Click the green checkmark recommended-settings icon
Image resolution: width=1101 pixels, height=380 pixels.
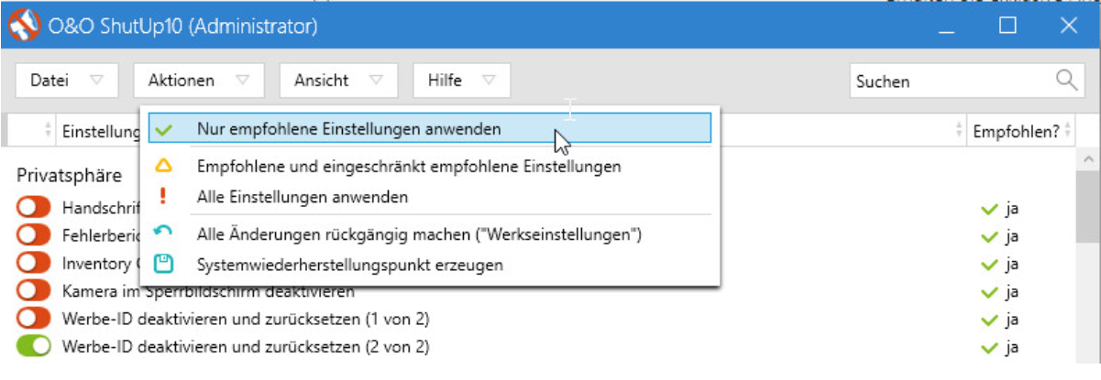click(x=163, y=129)
